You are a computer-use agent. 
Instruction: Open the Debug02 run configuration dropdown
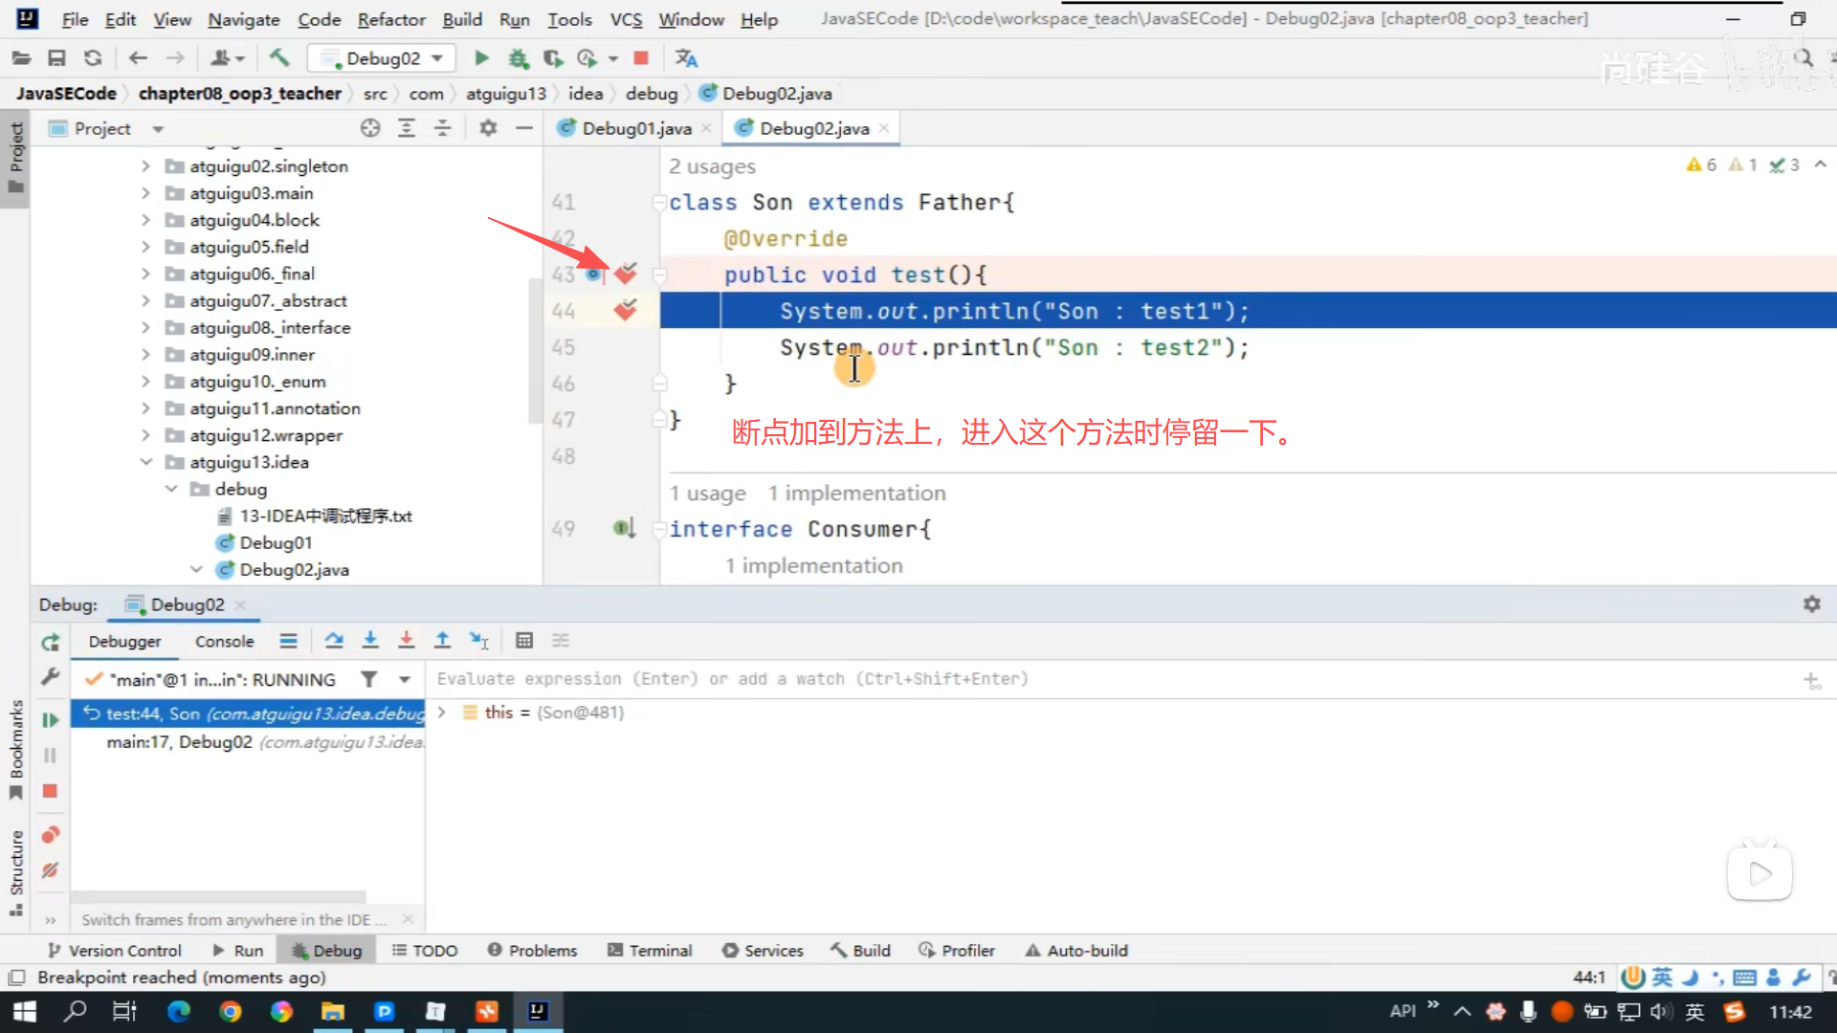click(382, 58)
